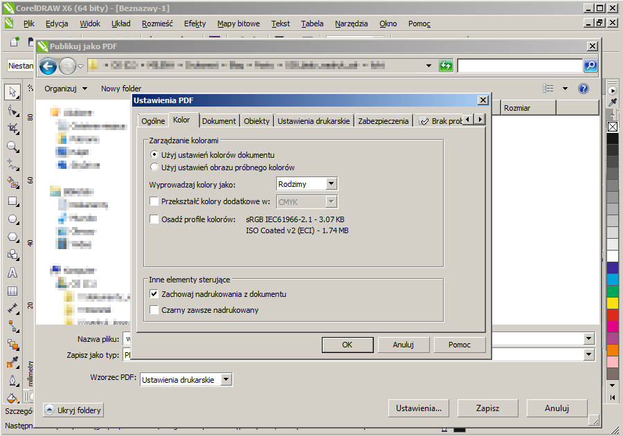623x436 pixels.
Task: Go back in Publikuj jako PDF dialog
Action: (x=48, y=66)
